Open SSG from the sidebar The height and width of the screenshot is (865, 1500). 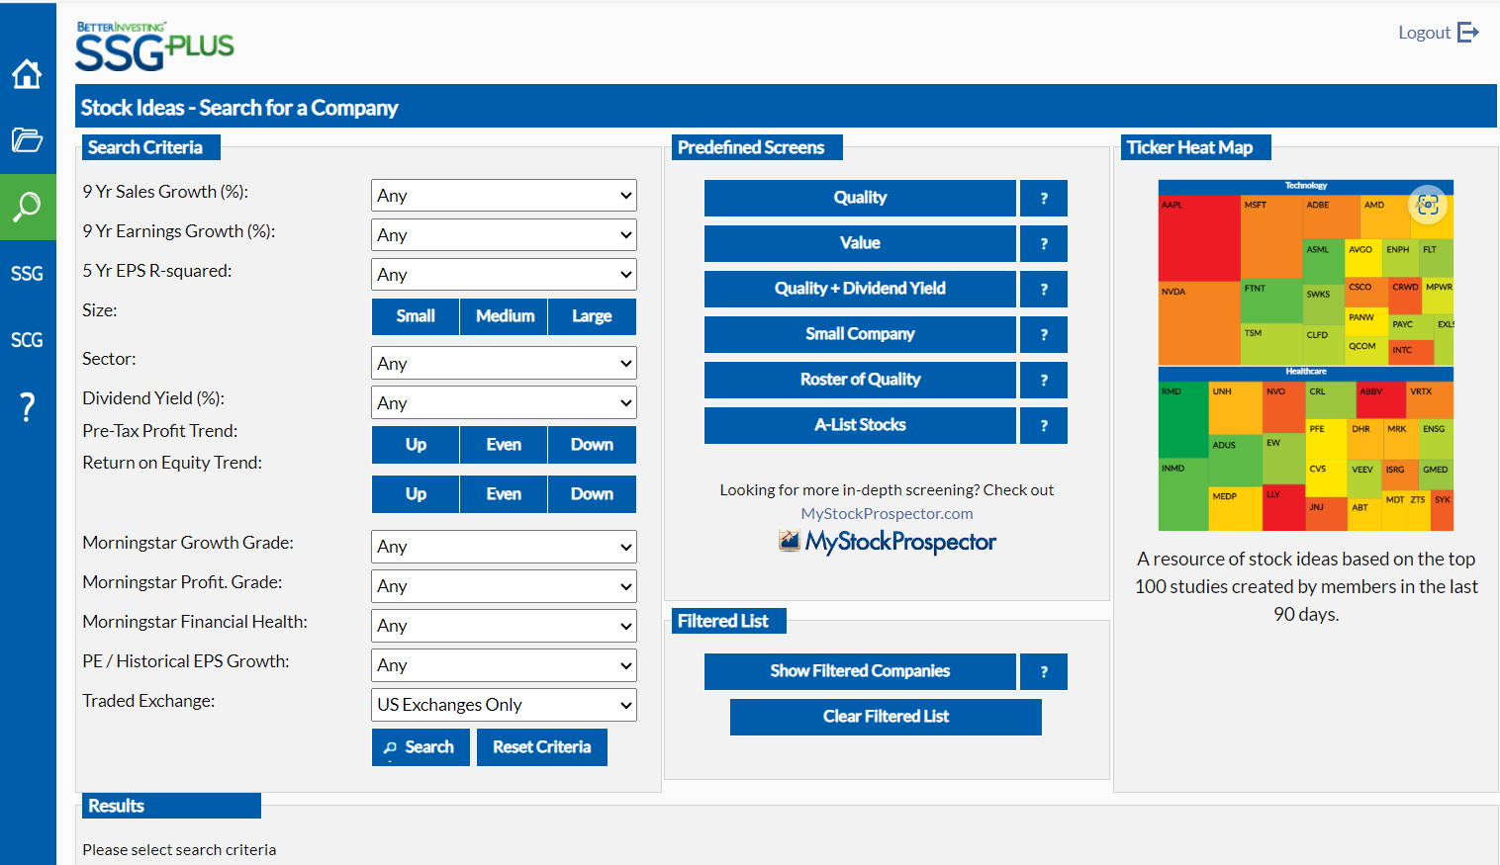click(27, 274)
